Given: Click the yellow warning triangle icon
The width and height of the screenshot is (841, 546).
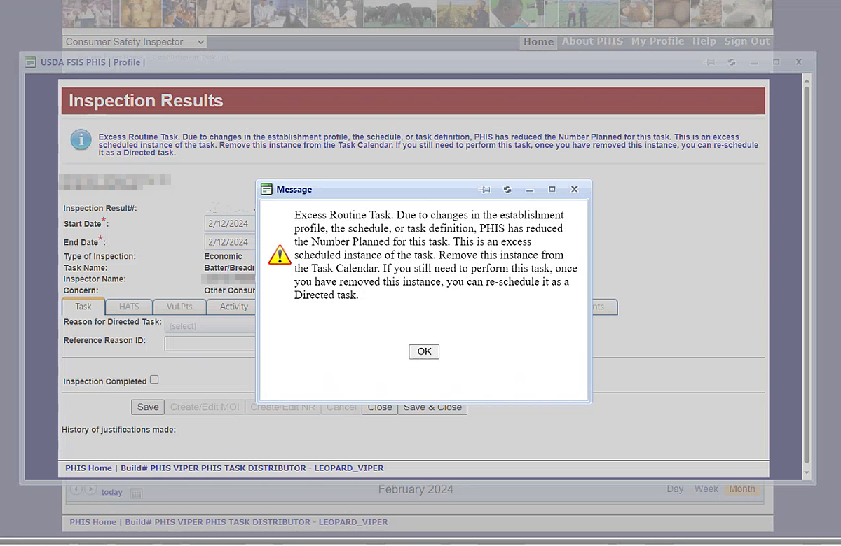Looking at the screenshot, I should 280,255.
